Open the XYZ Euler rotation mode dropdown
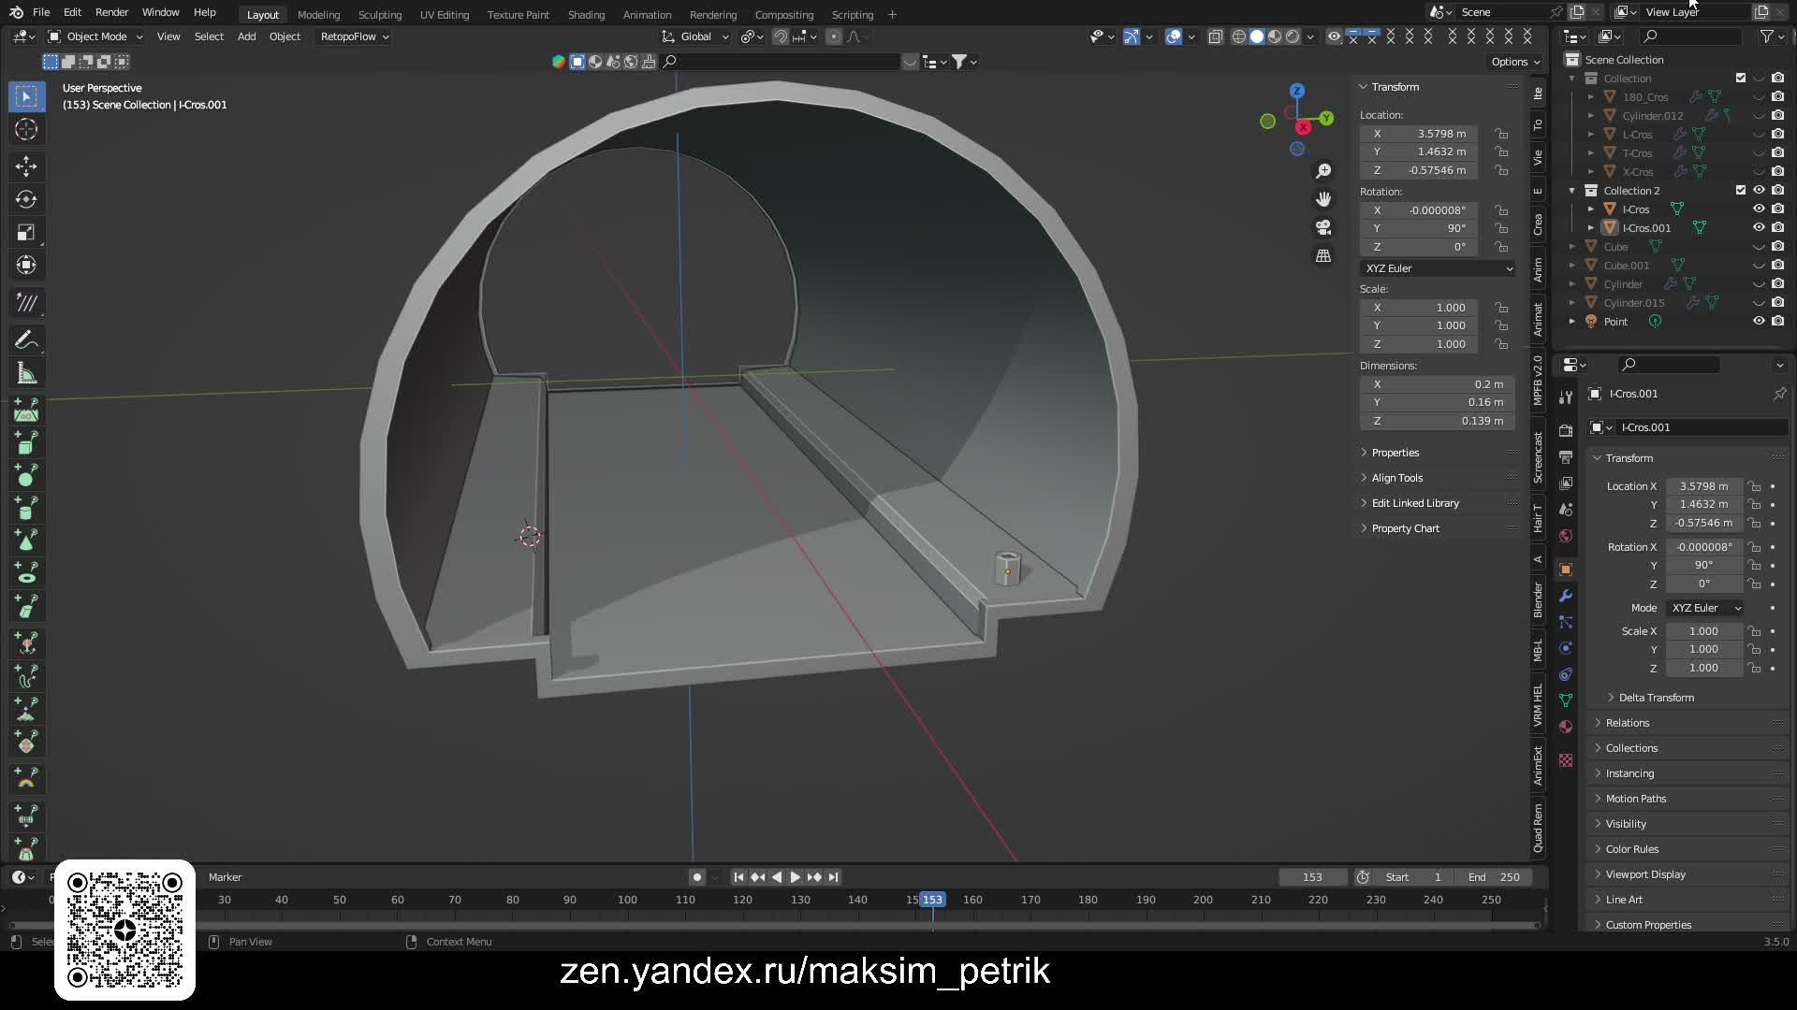 [x=1437, y=268]
